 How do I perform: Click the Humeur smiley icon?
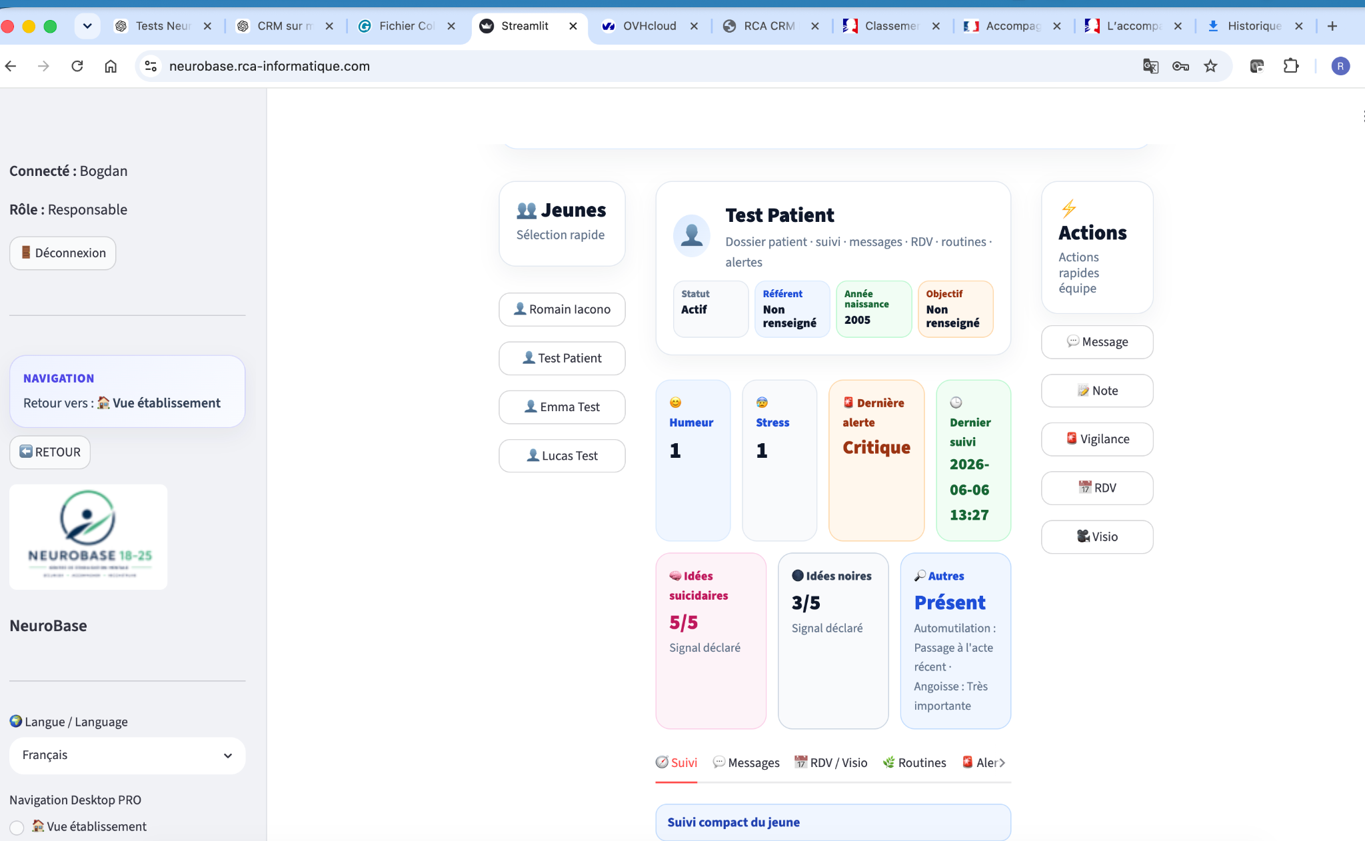675,403
